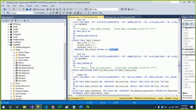196x110 pixels.
Task: Click the Display Estimated Execution Plan icon
Action: tap(54, 13)
